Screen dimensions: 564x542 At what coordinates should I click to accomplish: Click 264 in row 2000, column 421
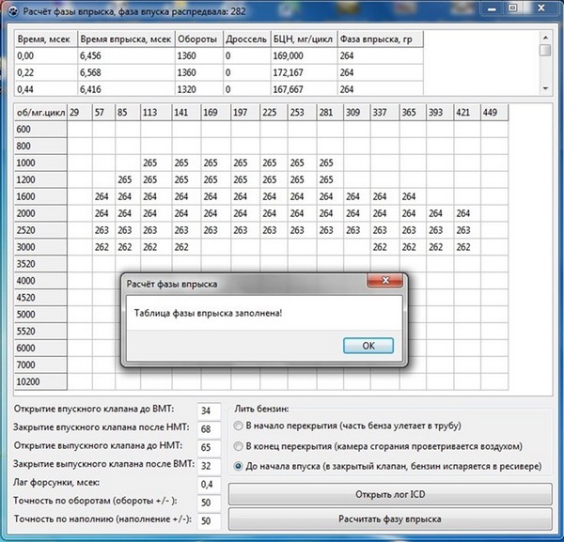click(467, 213)
